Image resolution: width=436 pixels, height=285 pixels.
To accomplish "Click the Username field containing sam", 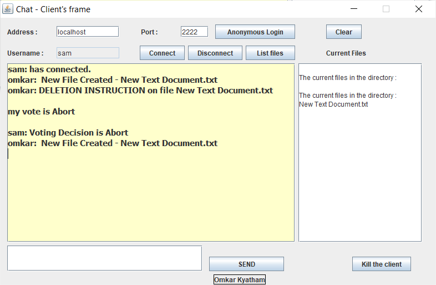I will point(88,53).
